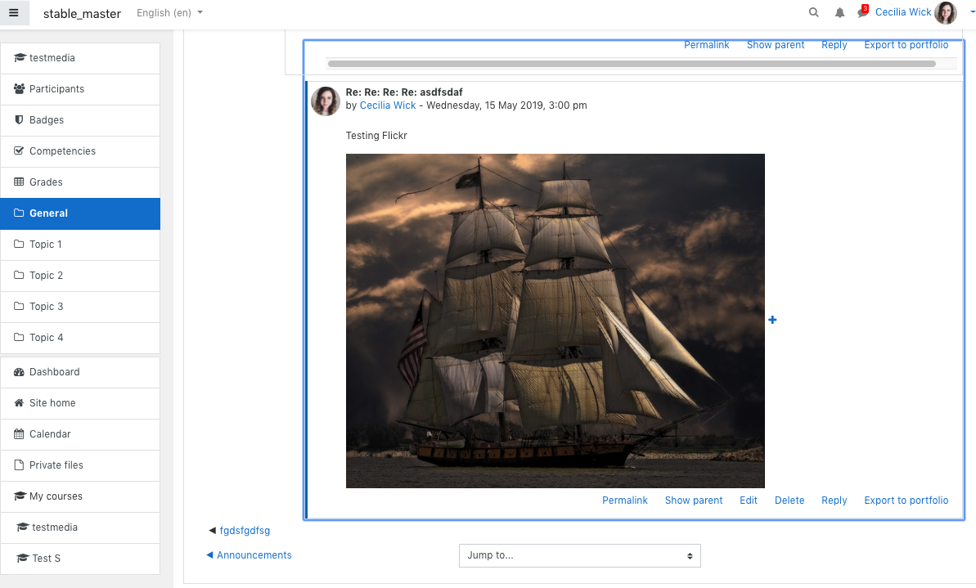976x588 pixels.
Task: Open Private files in the sidebar
Action: (x=80, y=465)
